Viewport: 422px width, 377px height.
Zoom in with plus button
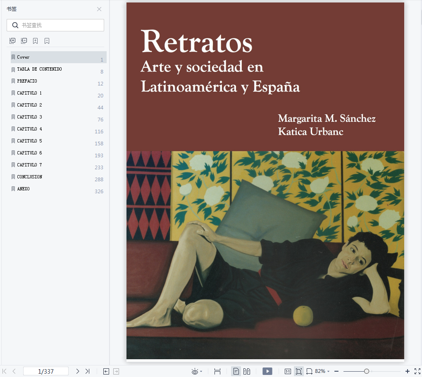coord(408,371)
